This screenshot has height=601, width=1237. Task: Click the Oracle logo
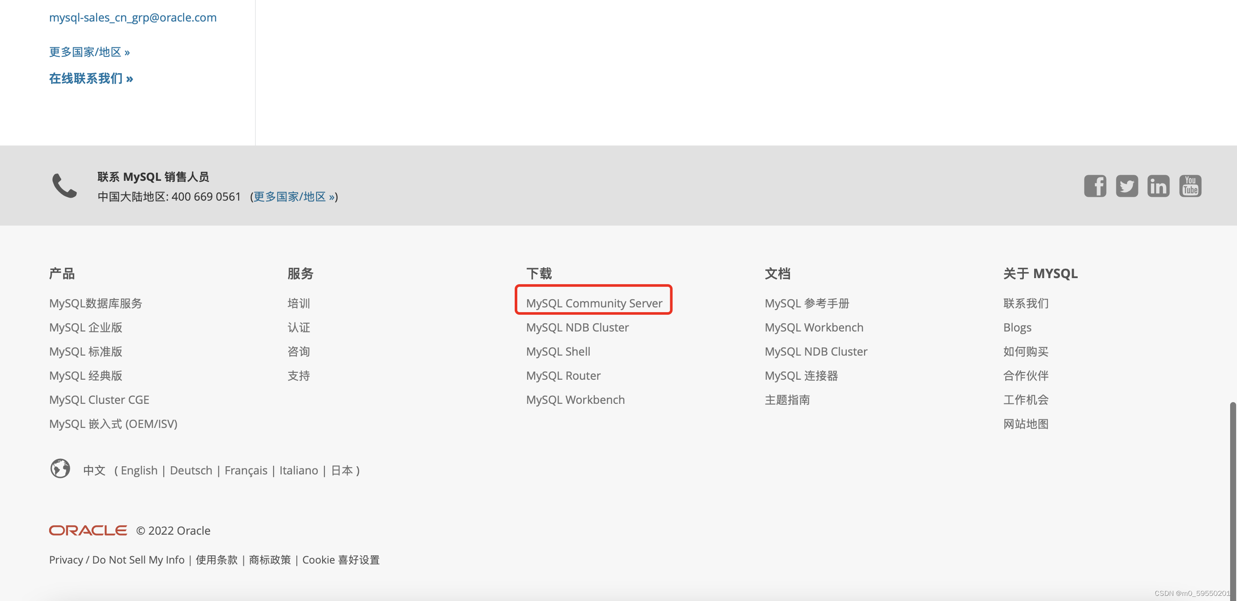pos(88,530)
